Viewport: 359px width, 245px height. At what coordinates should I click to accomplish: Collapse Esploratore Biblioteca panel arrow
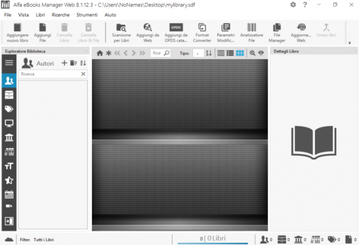click(x=87, y=51)
